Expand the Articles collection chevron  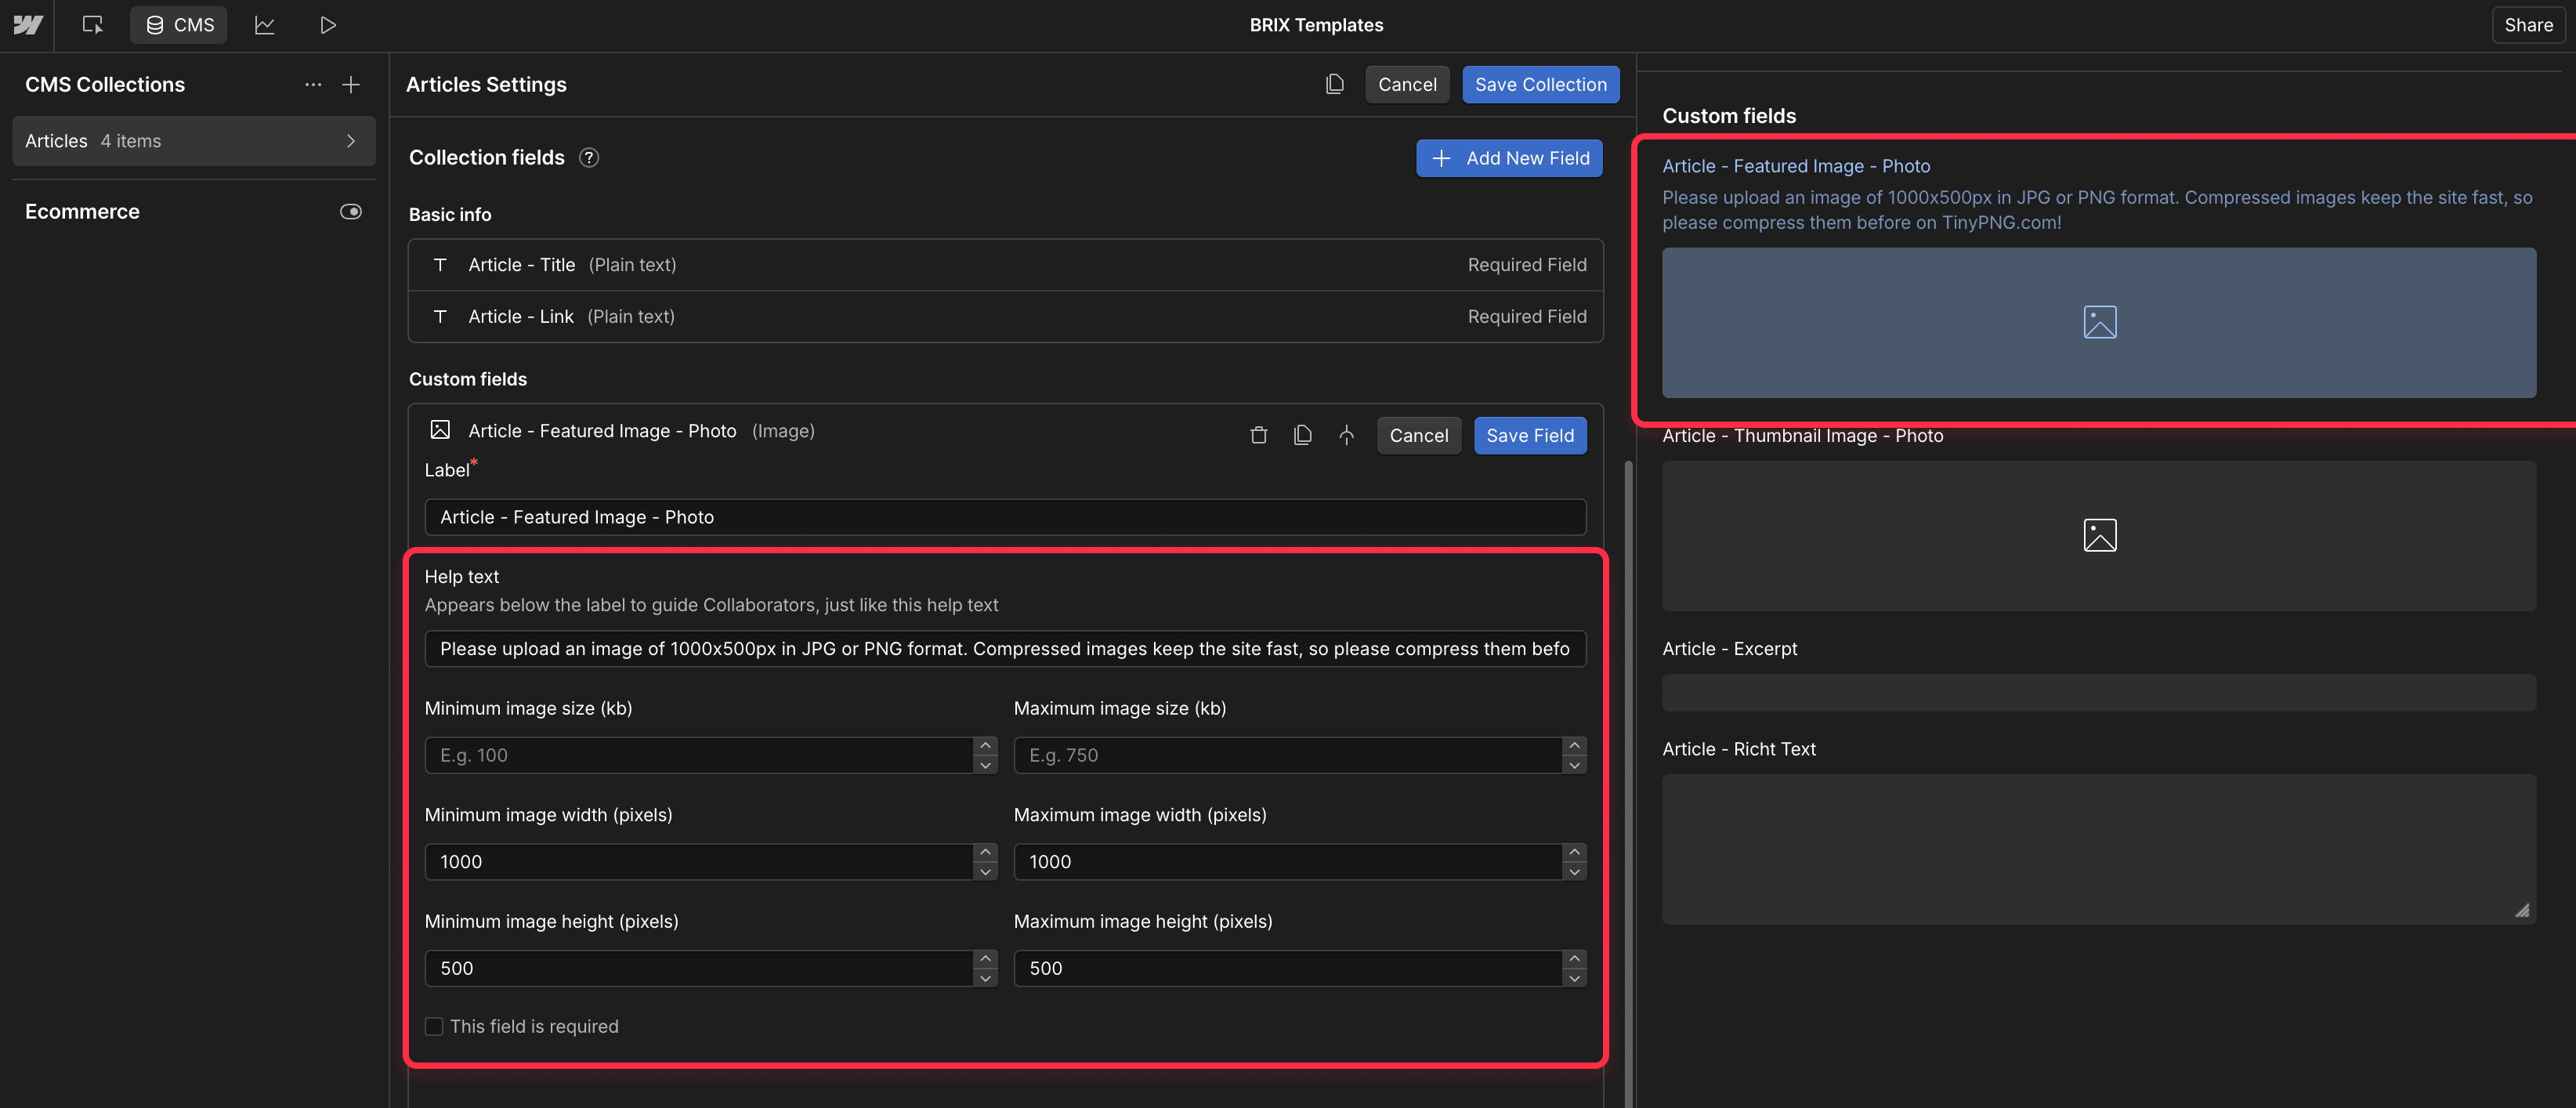point(351,141)
